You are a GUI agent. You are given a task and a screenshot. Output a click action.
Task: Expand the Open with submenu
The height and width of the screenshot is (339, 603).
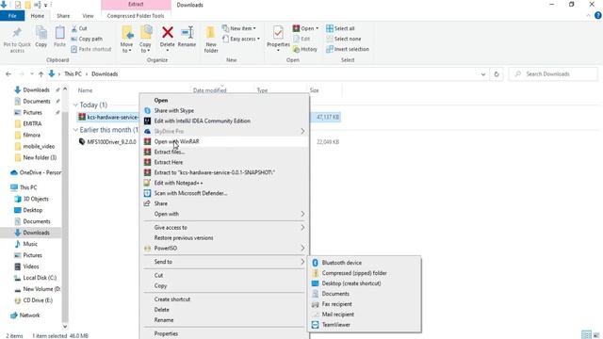[225, 214]
